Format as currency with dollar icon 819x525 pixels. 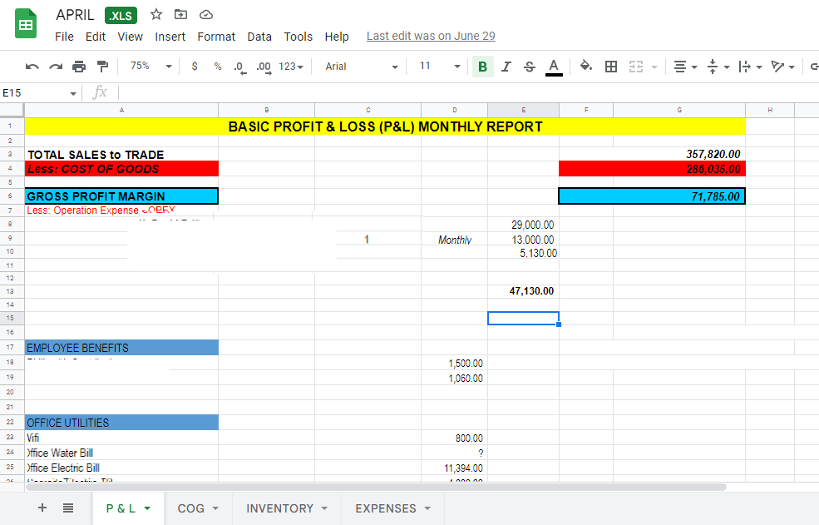tap(195, 67)
